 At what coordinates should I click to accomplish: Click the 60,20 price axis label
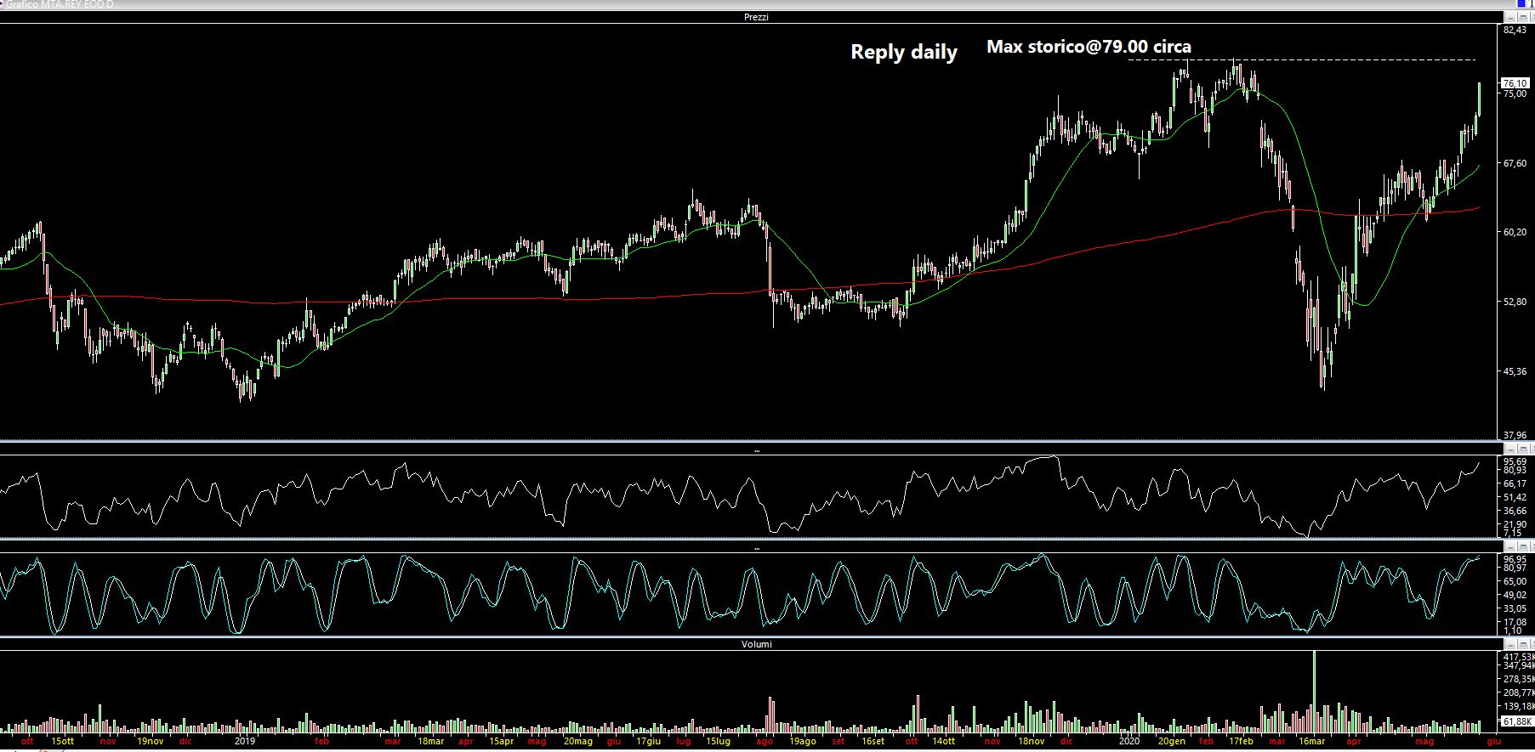click(x=1515, y=232)
